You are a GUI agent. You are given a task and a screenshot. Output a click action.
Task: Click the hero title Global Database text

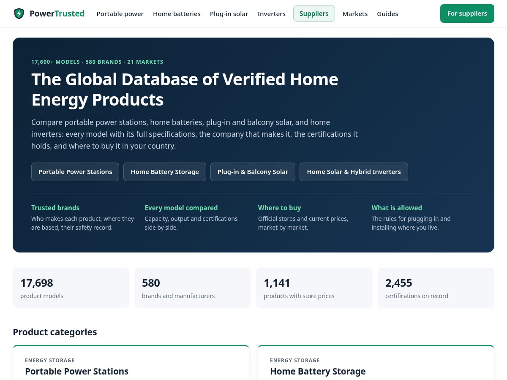coord(185,90)
